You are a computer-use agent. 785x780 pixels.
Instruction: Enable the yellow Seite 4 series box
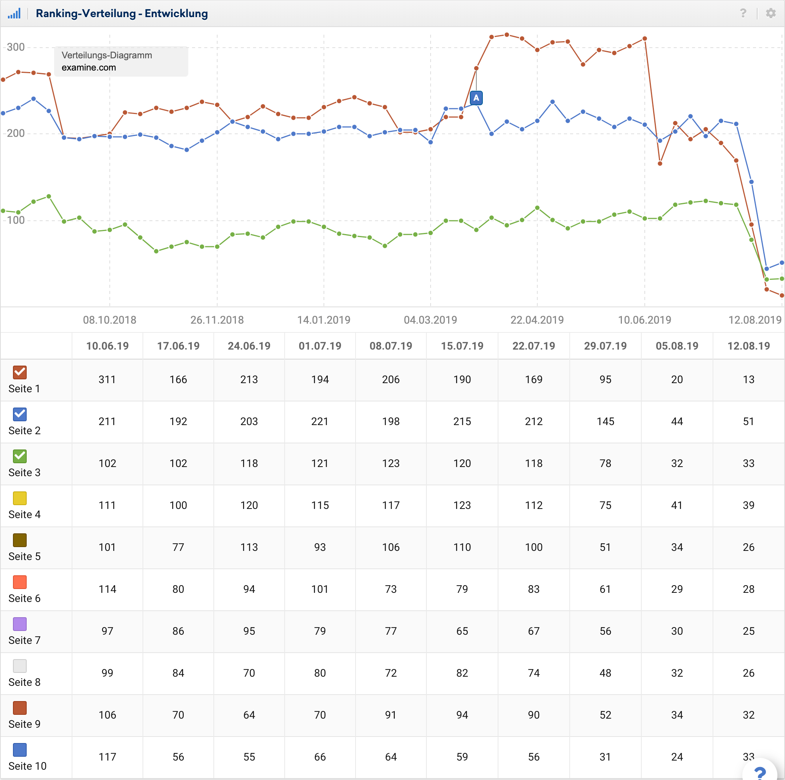19,498
